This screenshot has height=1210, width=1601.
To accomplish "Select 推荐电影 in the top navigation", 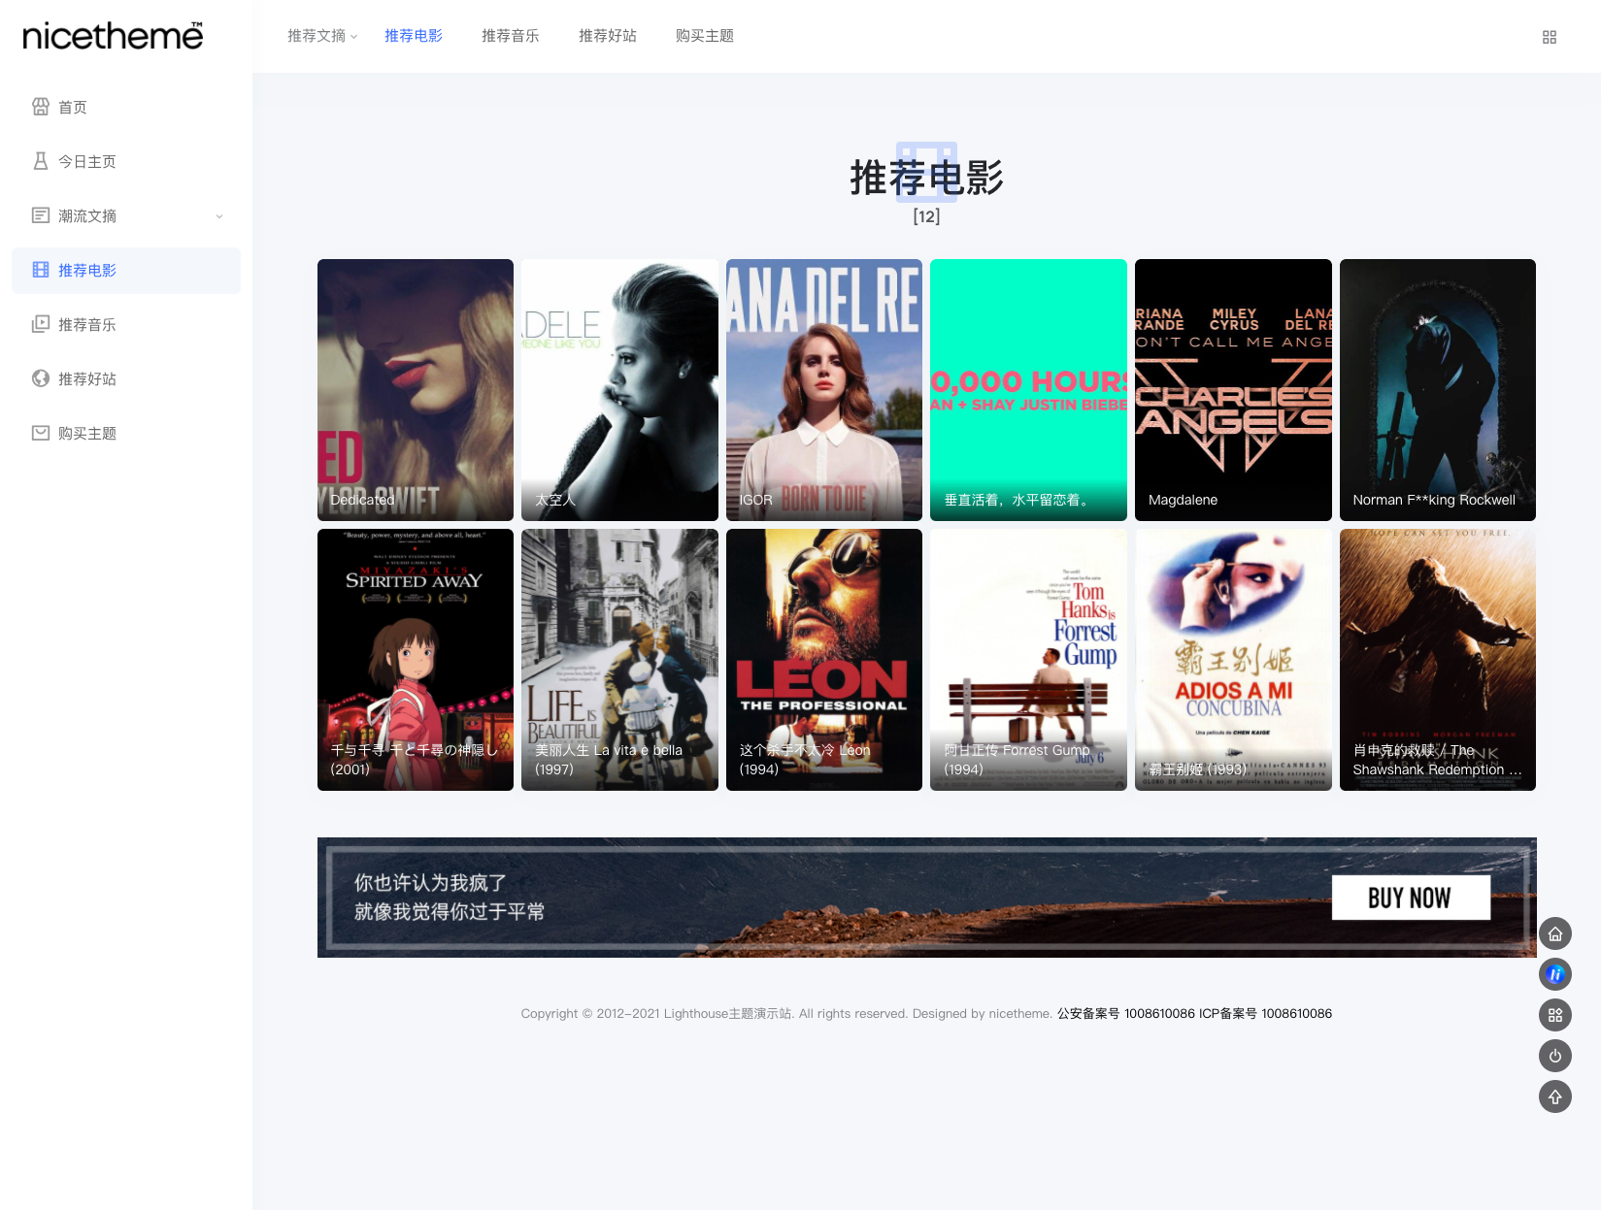I will click(x=414, y=36).
